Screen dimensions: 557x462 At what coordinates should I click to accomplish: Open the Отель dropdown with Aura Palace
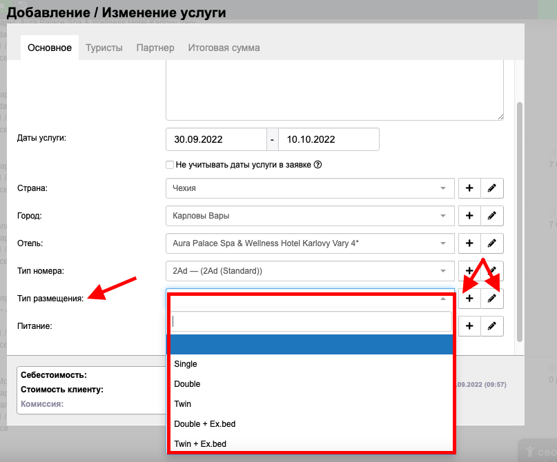click(310, 243)
